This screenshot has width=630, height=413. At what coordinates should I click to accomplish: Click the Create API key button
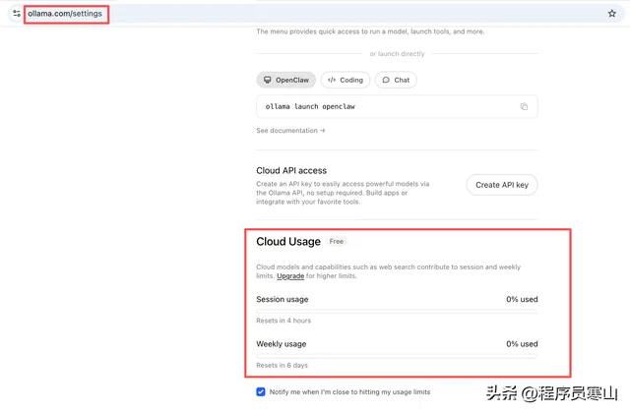click(x=502, y=185)
